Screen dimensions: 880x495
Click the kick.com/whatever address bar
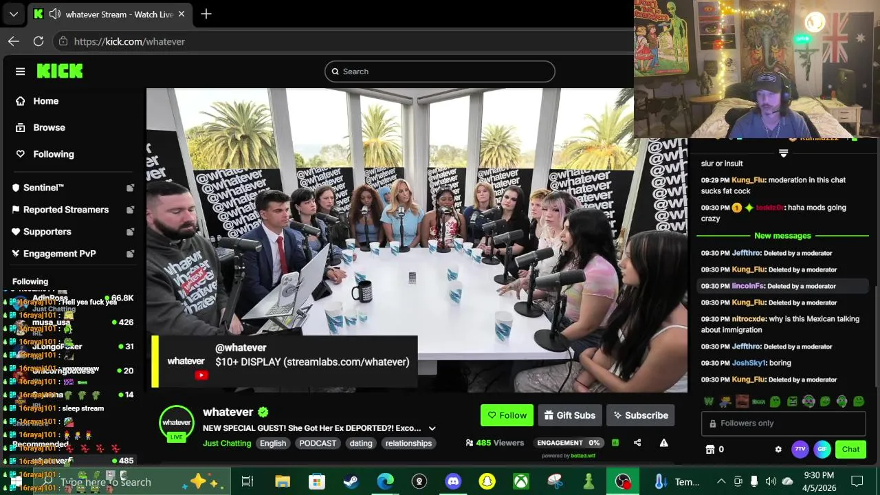(129, 41)
